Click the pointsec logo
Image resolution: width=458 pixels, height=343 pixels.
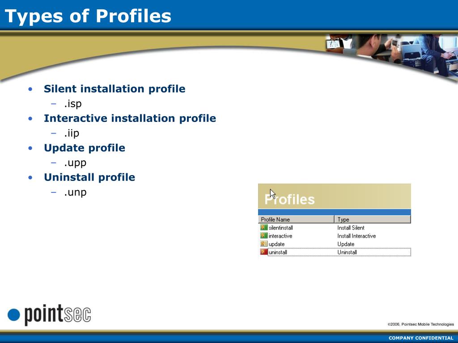[49, 315]
